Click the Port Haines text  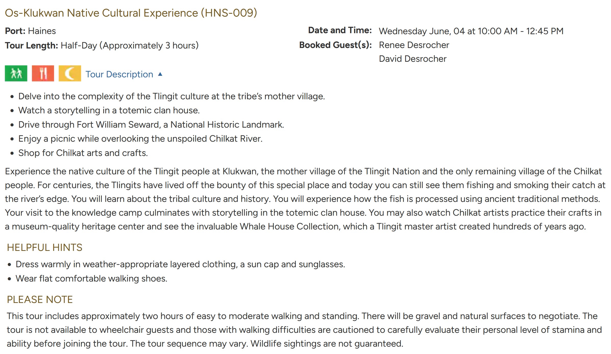click(x=30, y=31)
